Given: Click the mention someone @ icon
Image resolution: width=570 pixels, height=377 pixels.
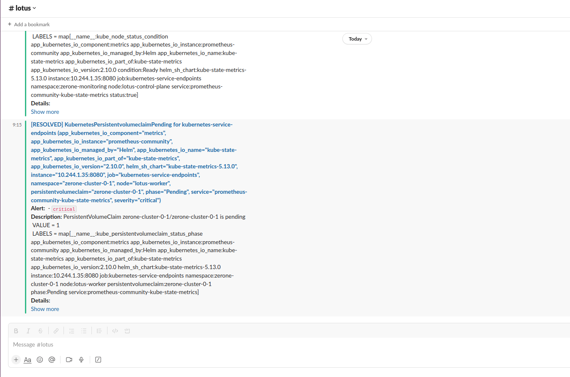Looking at the screenshot, I should (x=52, y=360).
